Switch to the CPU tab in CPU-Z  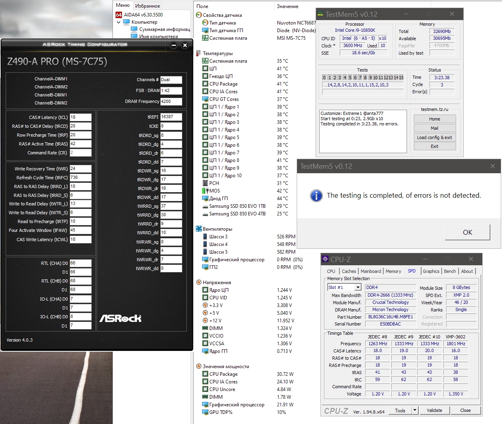(331, 271)
